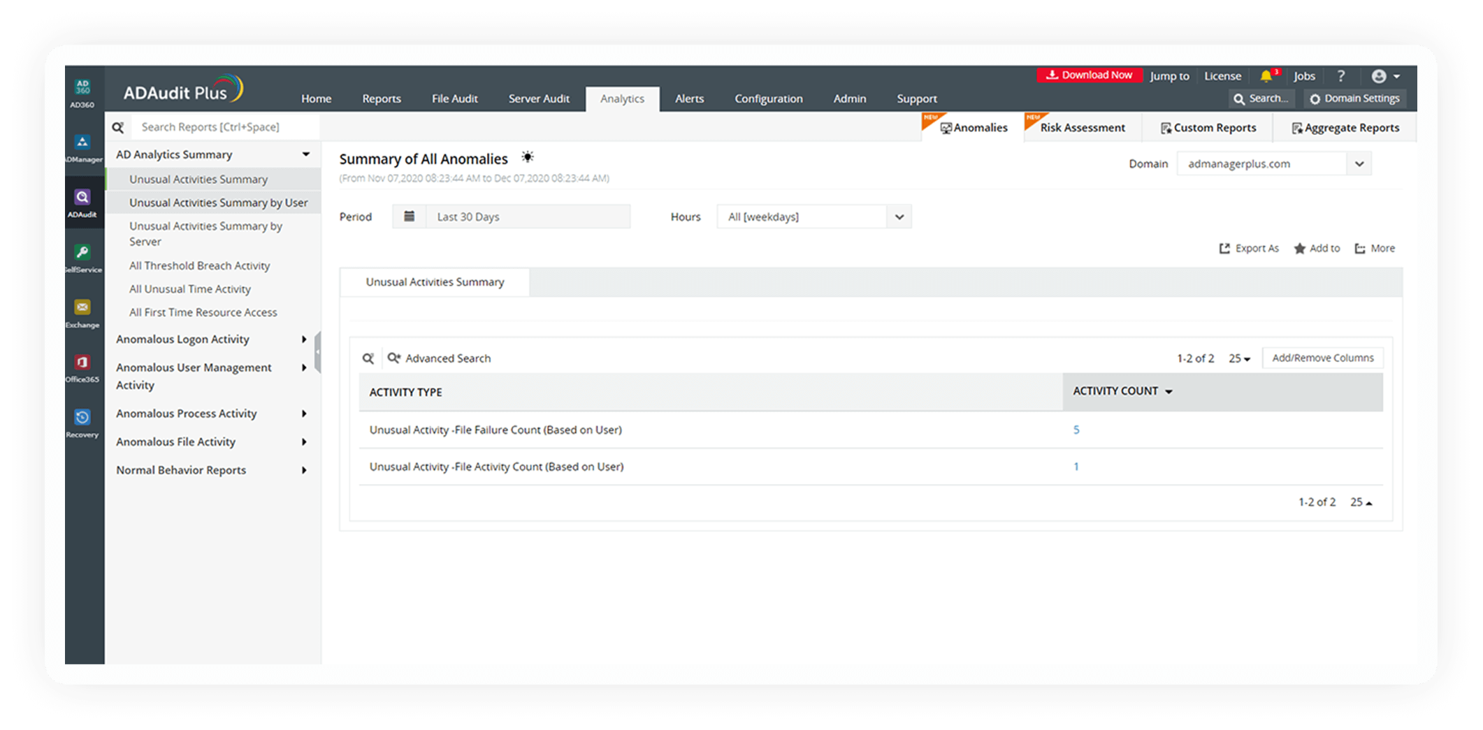Select the Unusual Activities Summary content tab

coord(435,282)
